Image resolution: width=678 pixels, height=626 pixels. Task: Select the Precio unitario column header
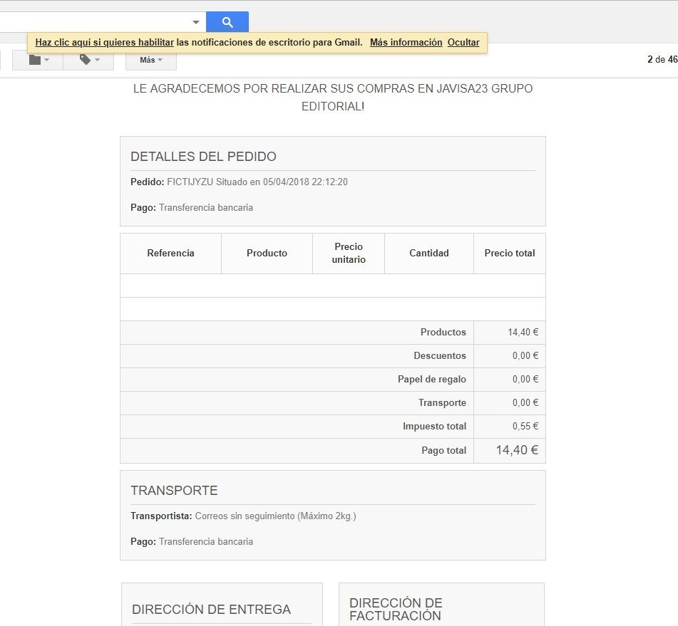tap(349, 253)
